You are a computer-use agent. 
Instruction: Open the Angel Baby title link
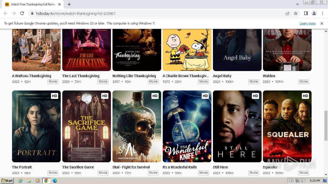pyautogui.click(x=222, y=76)
